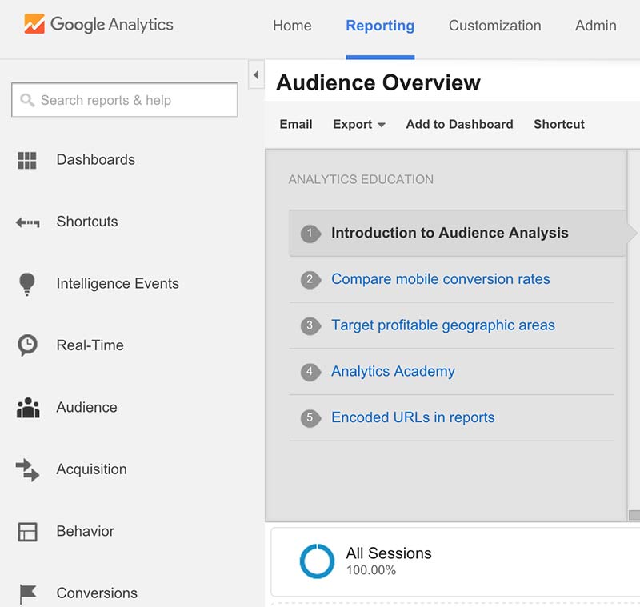This screenshot has height=607, width=640.
Task: Open Encoded URLs in reports link
Action: tap(413, 417)
